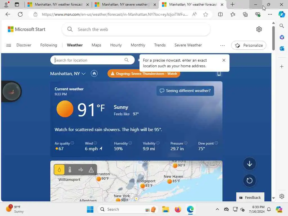Open a new browser tab
Screen dimensions: 288x216
click(232, 4)
